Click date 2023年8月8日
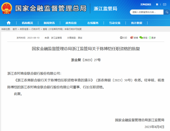 [154, 127]
